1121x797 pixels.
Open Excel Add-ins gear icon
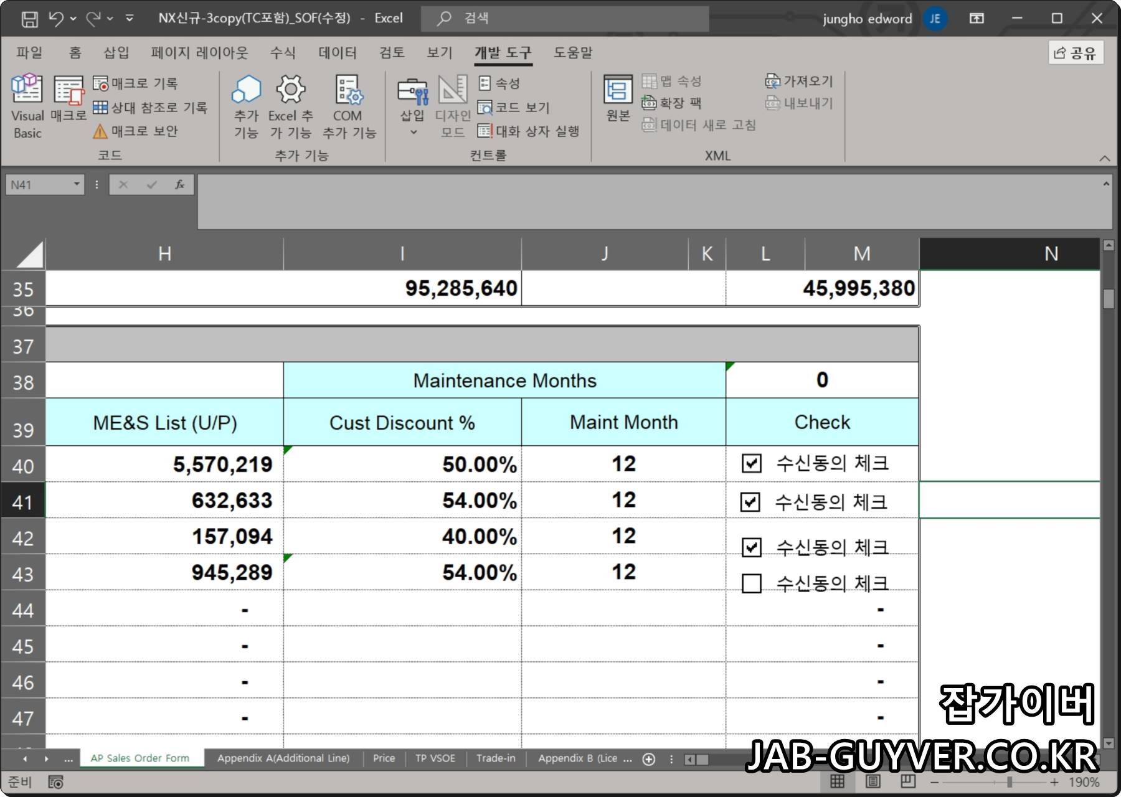pos(290,106)
